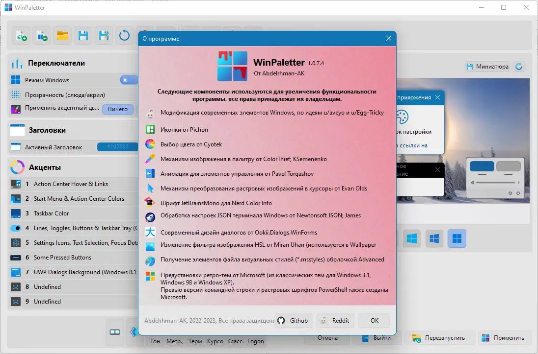Select the Windows 11 preview style icon
Viewport: 538px width, 354px height.
point(457,238)
